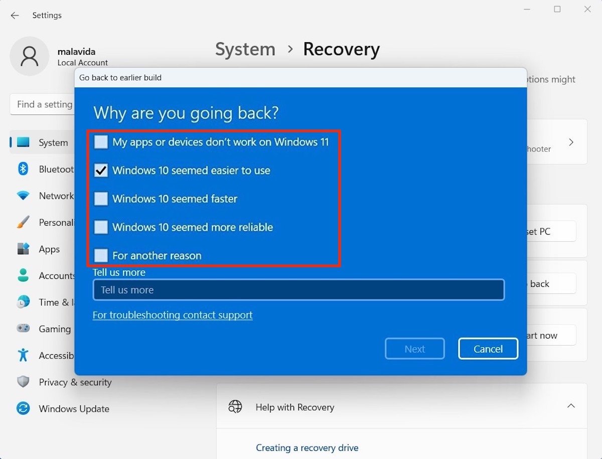Select the System monitor icon in sidebar
The height and width of the screenshot is (459, 602).
click(x=23, y=142)
